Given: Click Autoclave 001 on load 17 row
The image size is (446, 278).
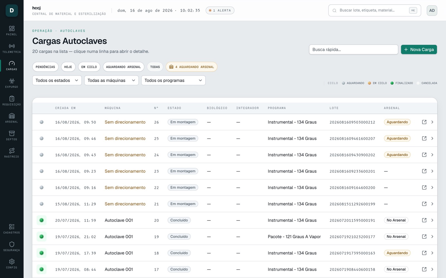Looking at the screenshot, I should point(119,269).
